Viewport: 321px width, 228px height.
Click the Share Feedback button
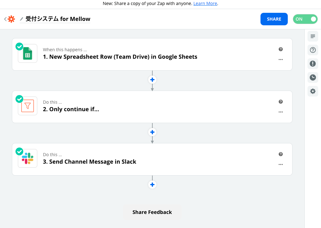click(152, 212)
